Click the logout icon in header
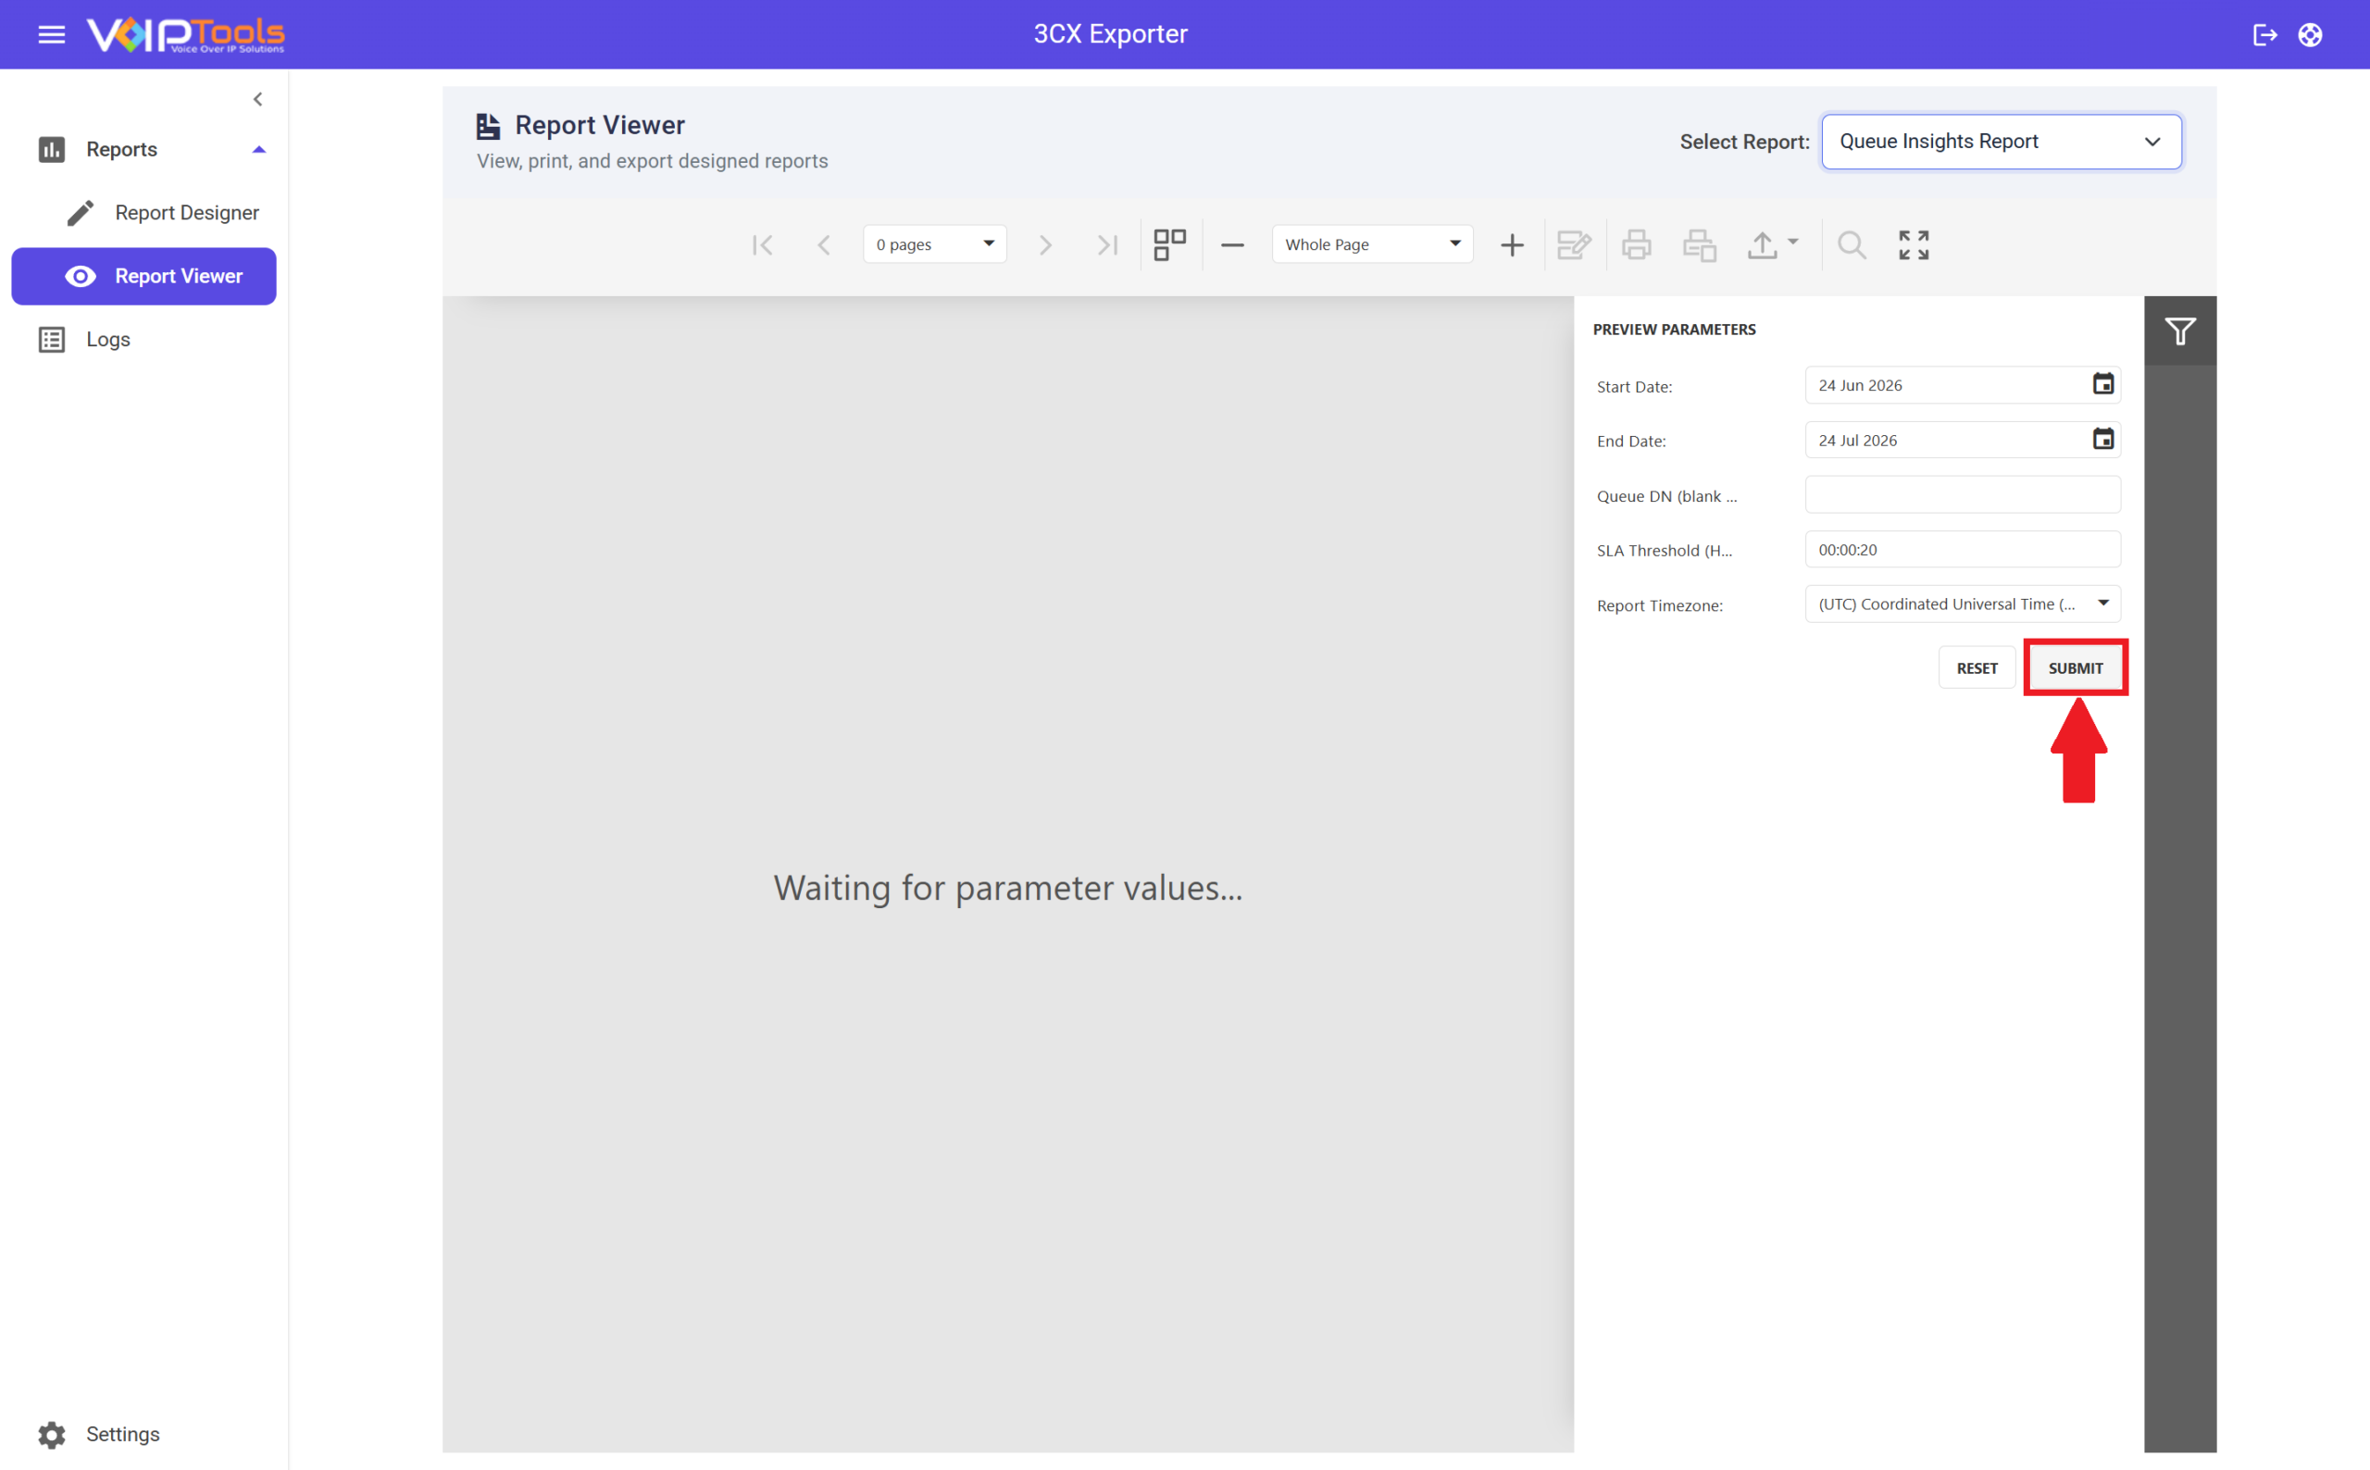 tap(2265, 35)
